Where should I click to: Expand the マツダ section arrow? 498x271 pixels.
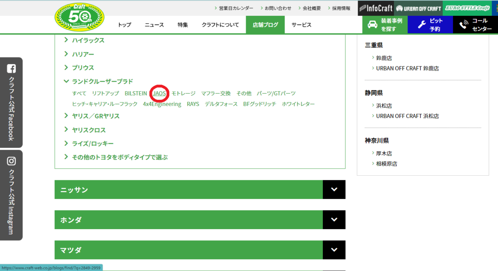pyautogui.click(x=334, y=250)
